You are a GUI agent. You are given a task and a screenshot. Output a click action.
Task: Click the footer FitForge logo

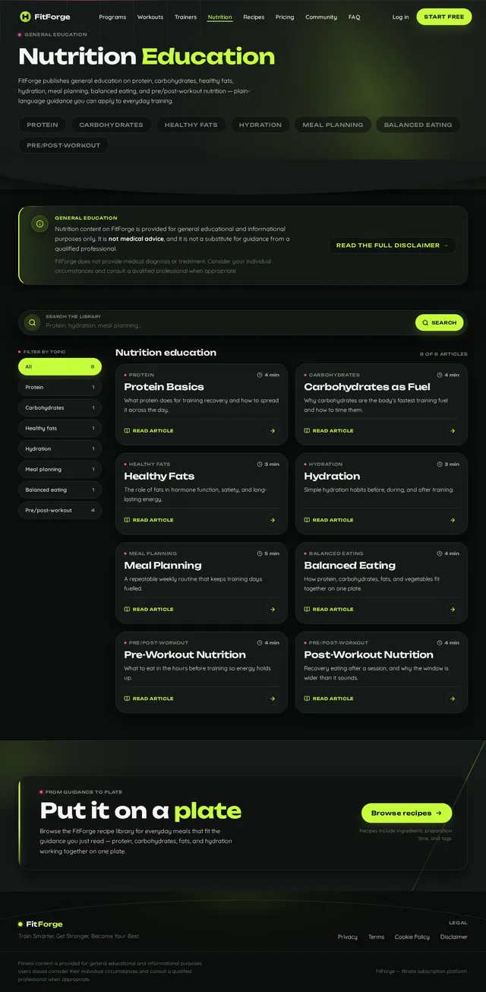point(40,924)
